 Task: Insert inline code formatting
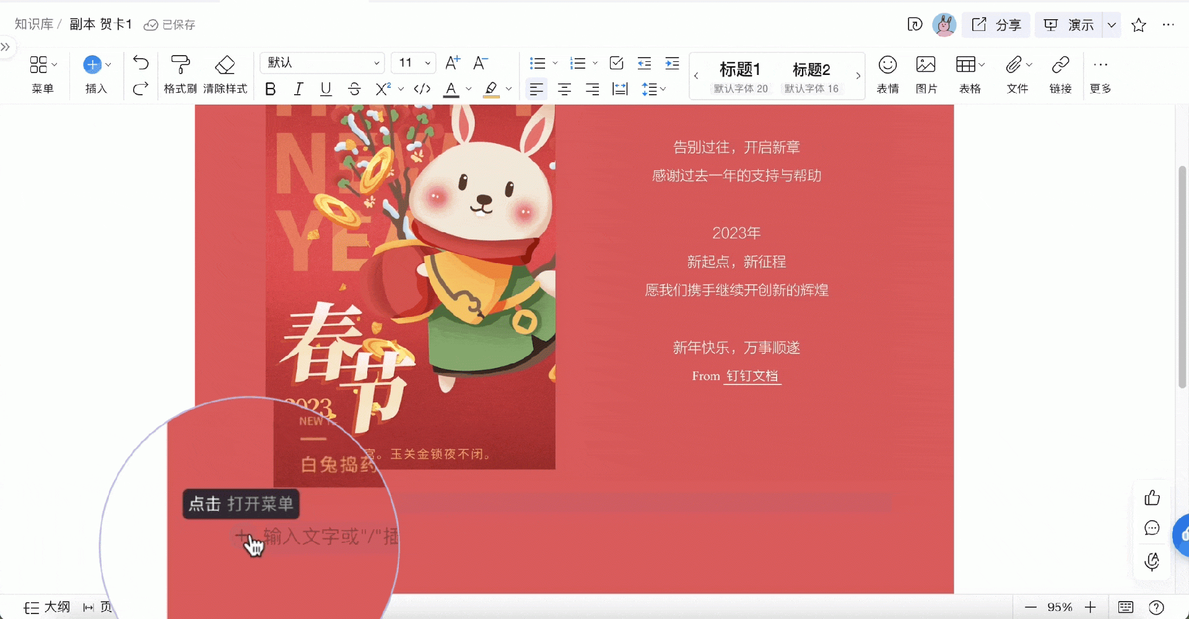422,89
